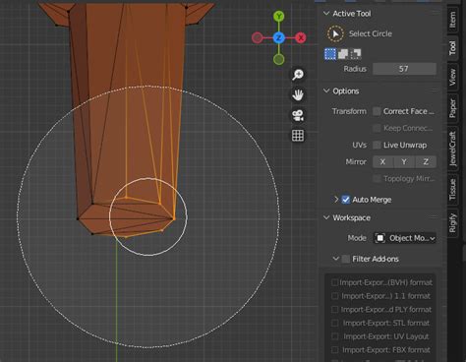
Task: Enable the Live Unwrap checkbox
Action: point(377,145)
